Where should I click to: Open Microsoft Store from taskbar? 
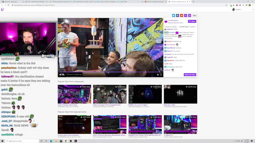[x=61, y=141]
